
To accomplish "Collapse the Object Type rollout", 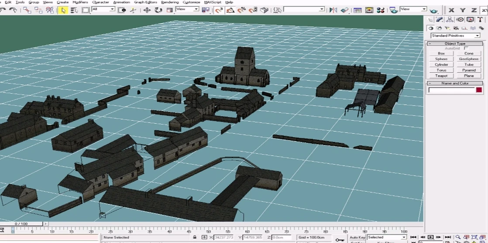I will [455, 44].
